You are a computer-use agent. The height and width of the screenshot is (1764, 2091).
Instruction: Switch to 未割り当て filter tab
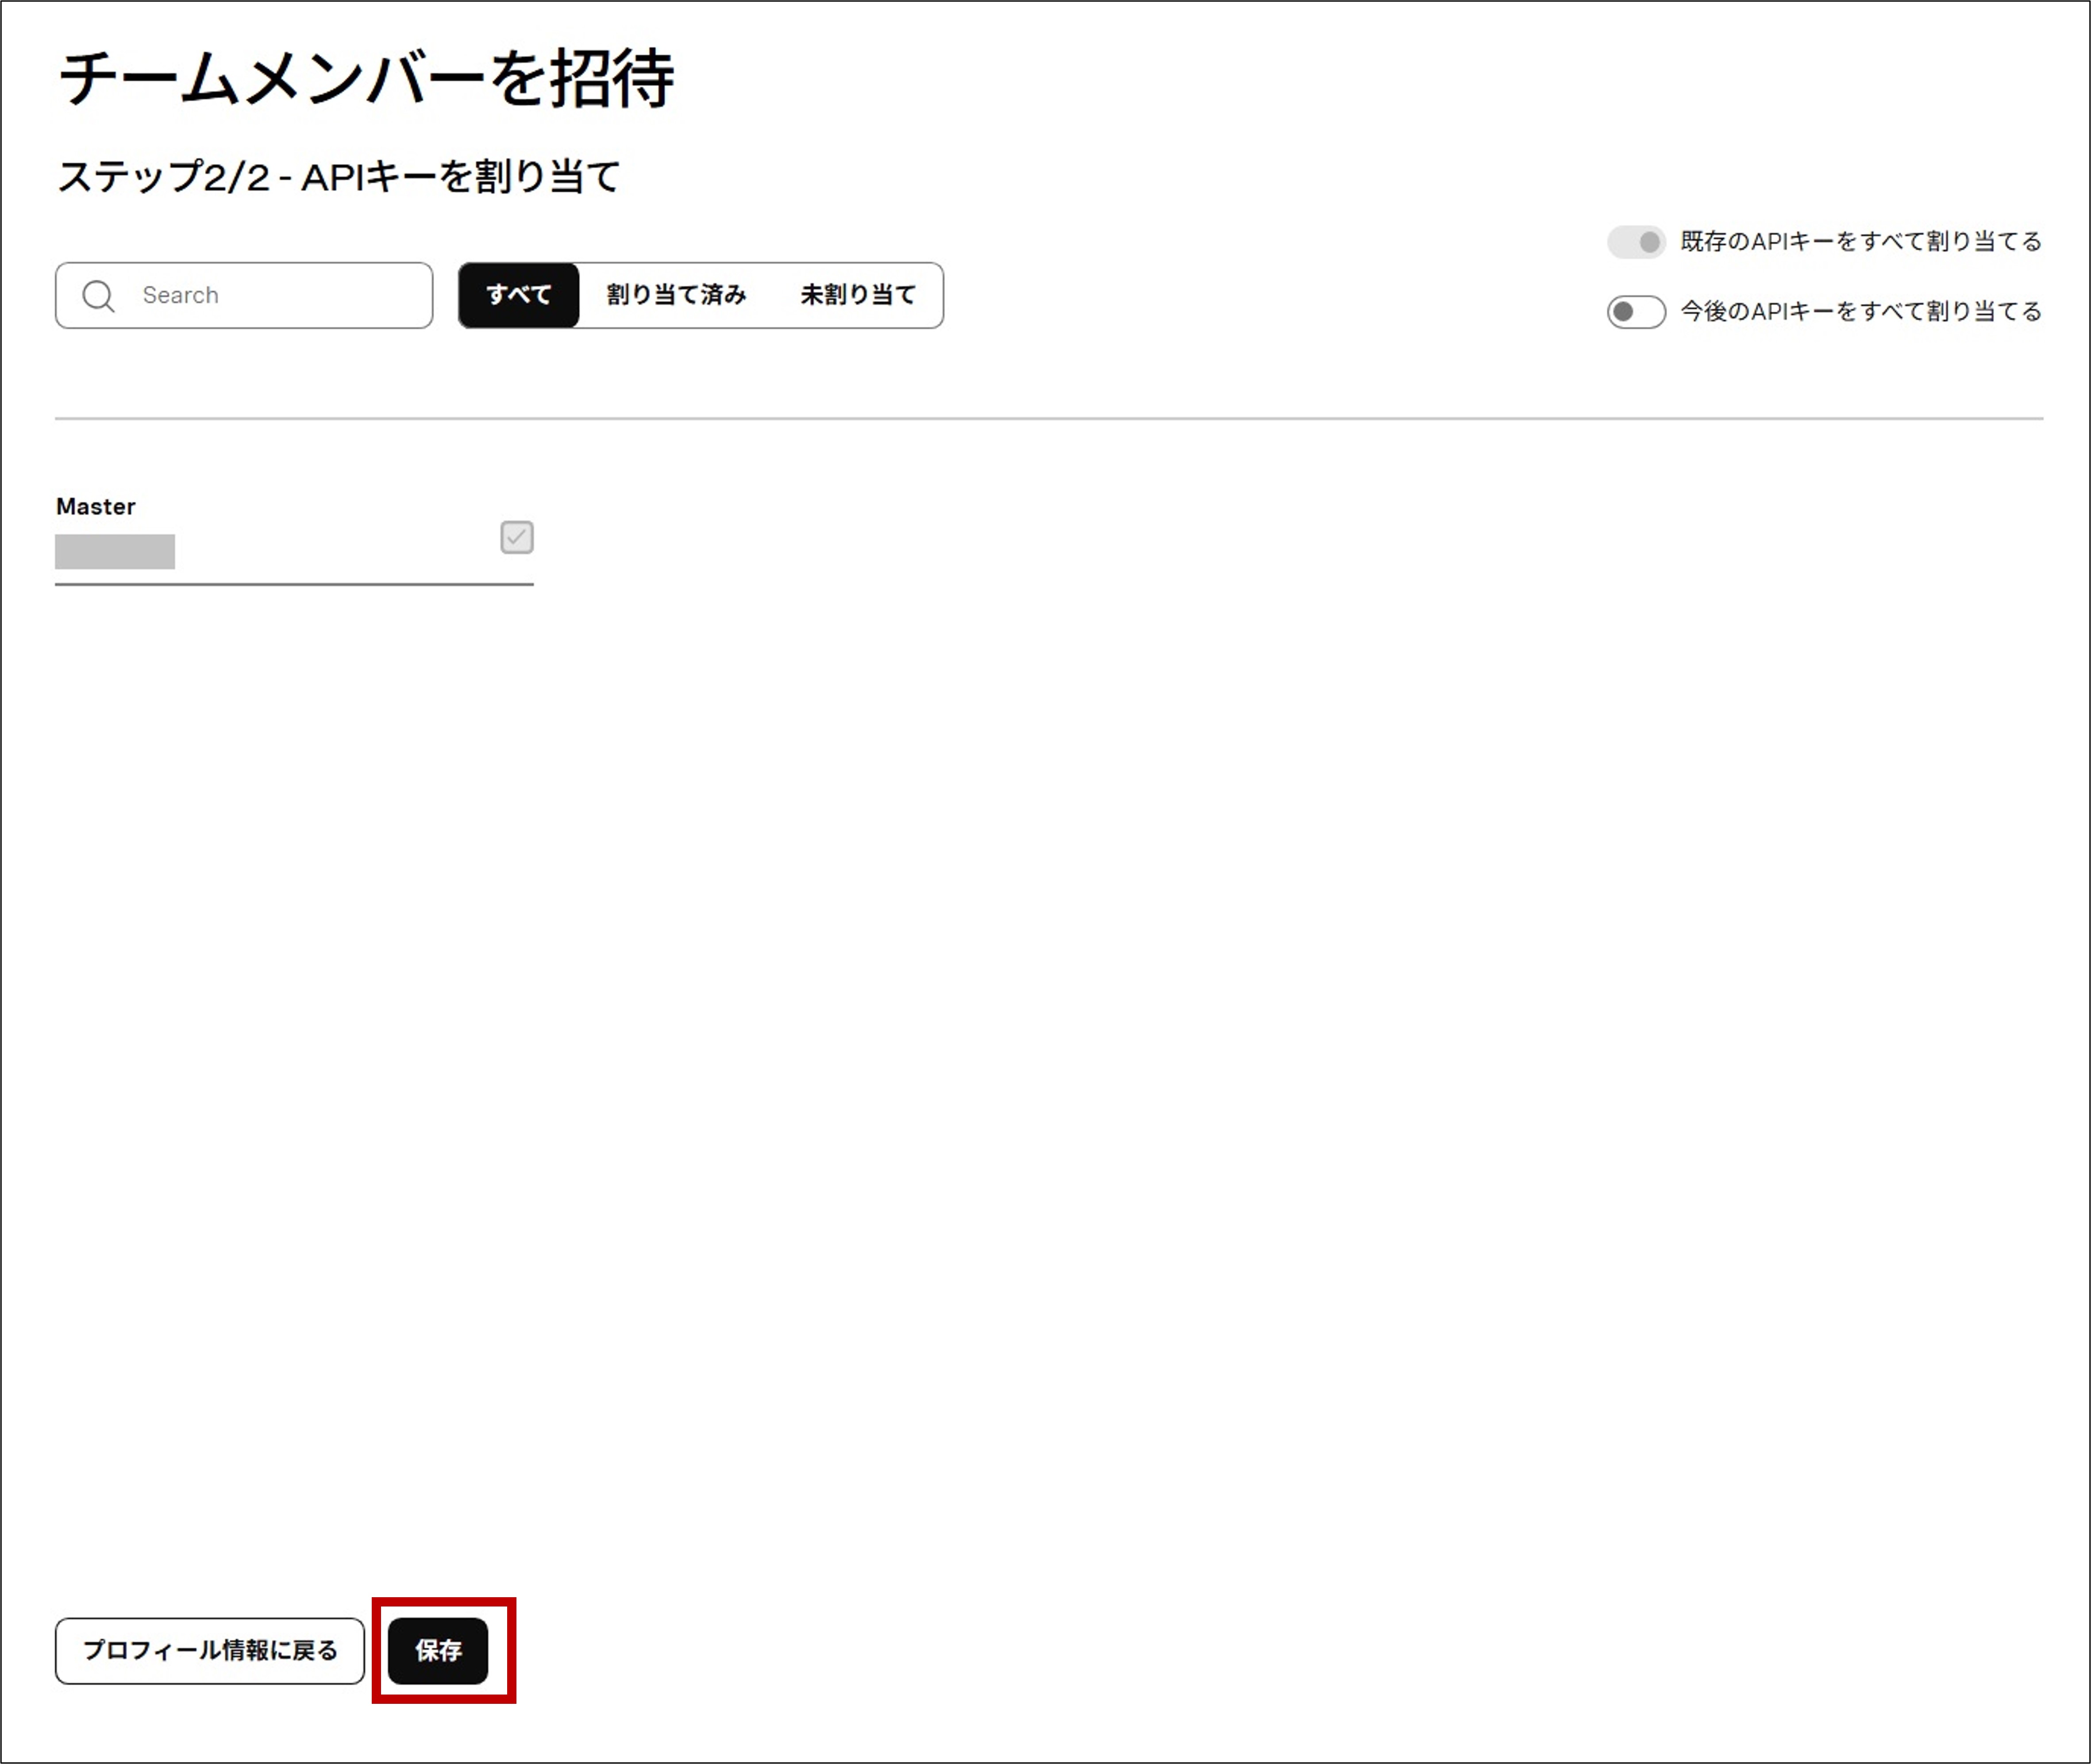pyautogui.click(x=858, y=296)
